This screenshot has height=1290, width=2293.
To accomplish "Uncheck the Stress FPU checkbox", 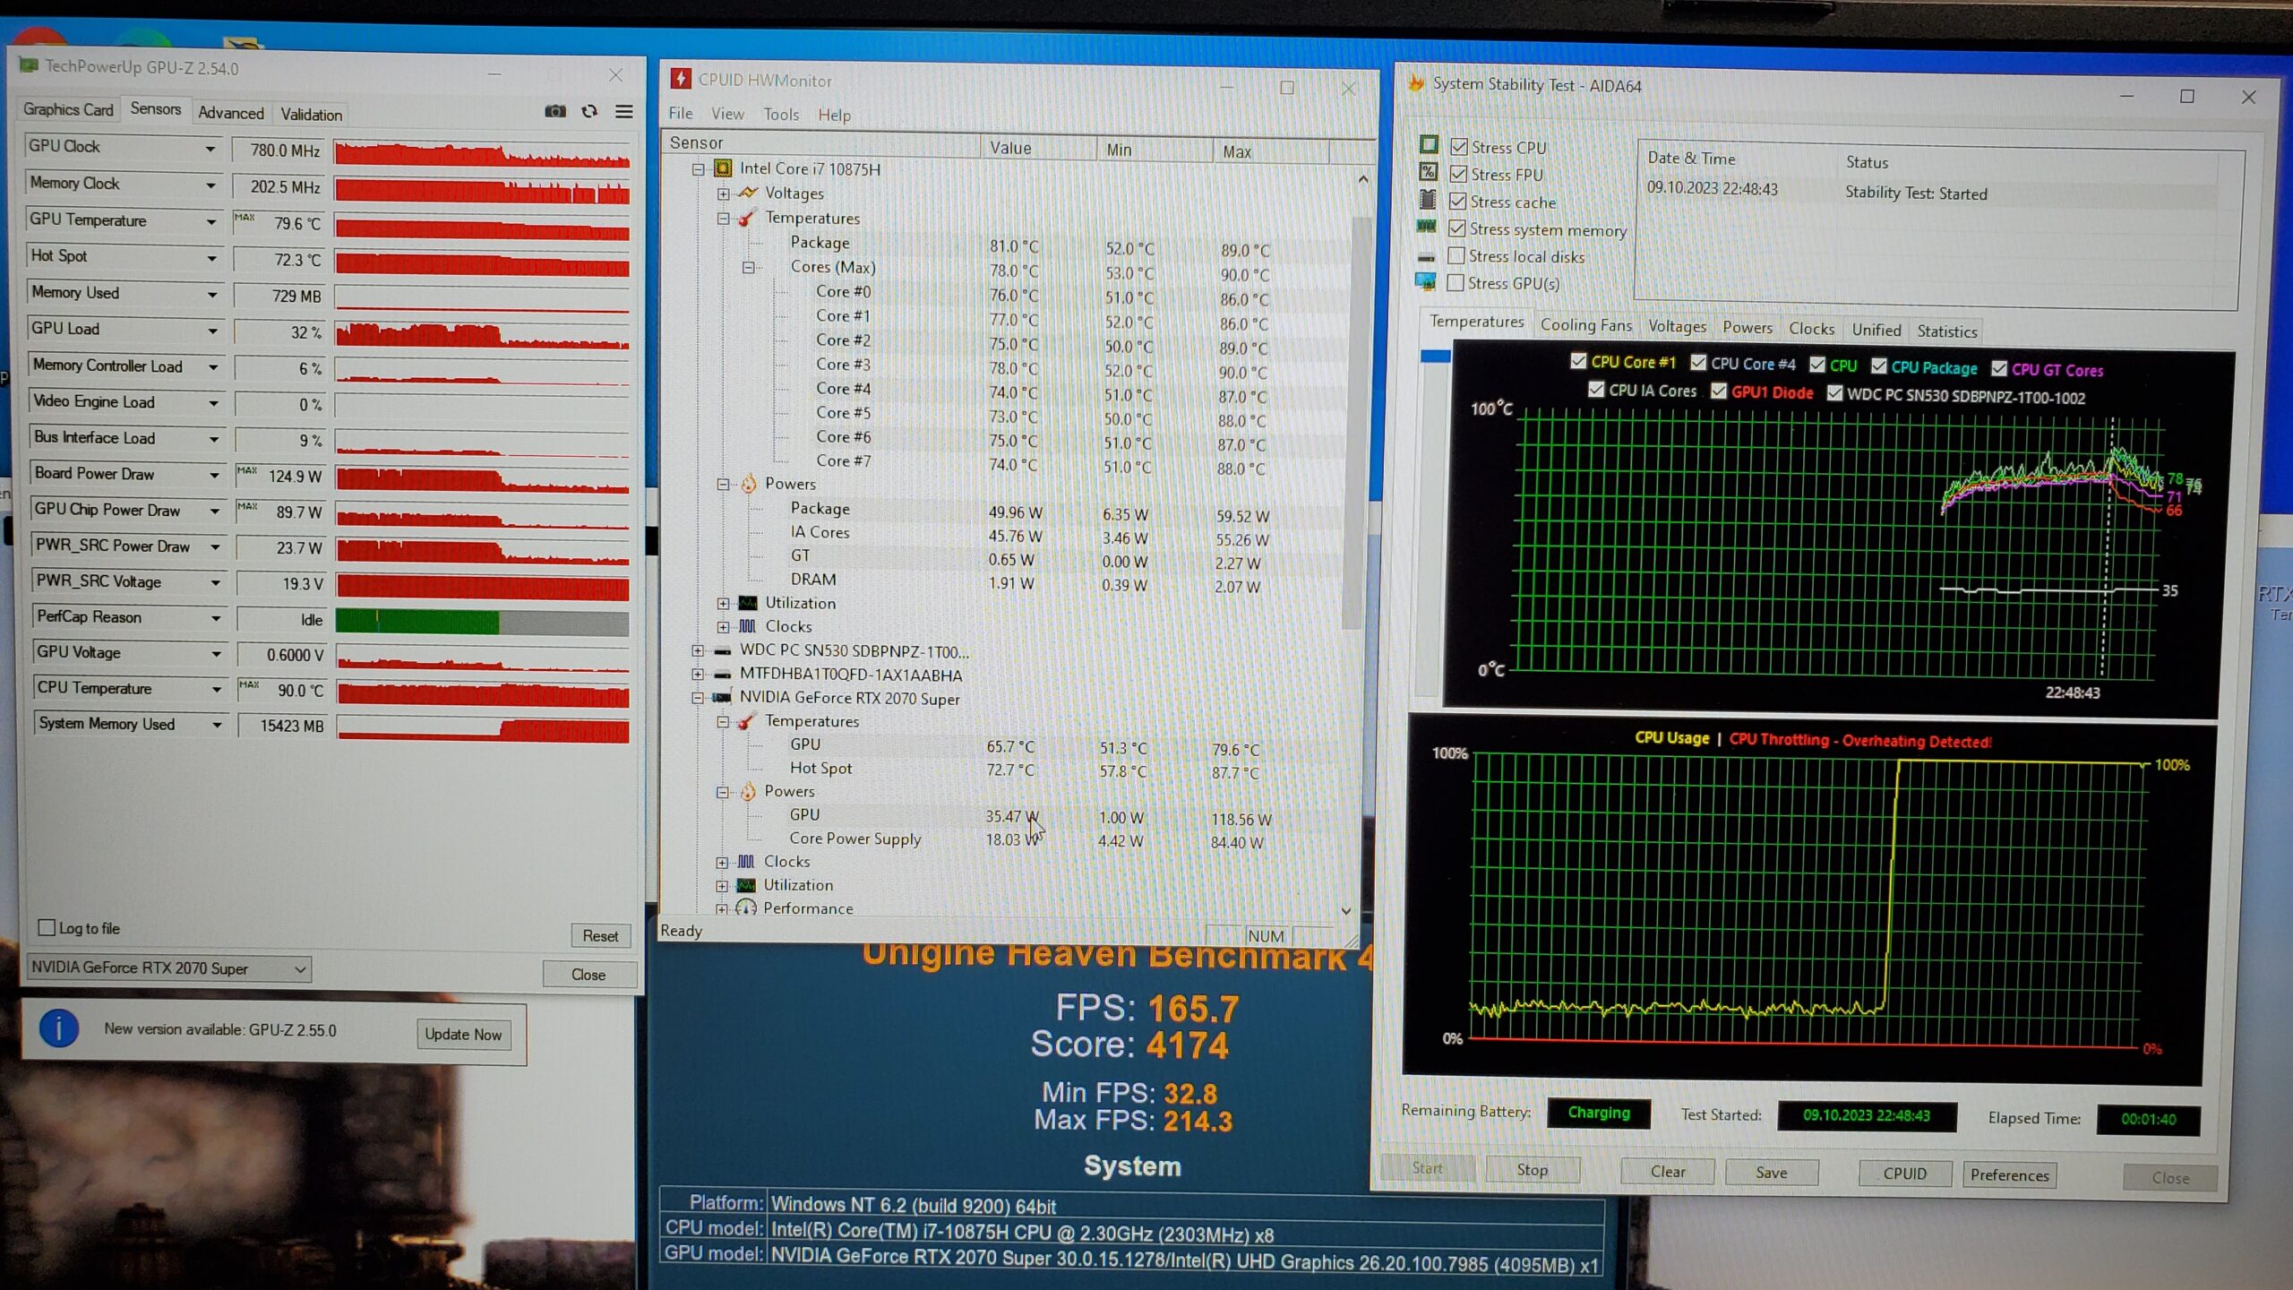I will point(1458,174).
